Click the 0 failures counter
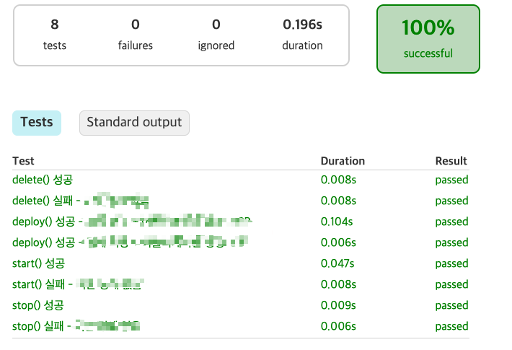 pos(135,35)
